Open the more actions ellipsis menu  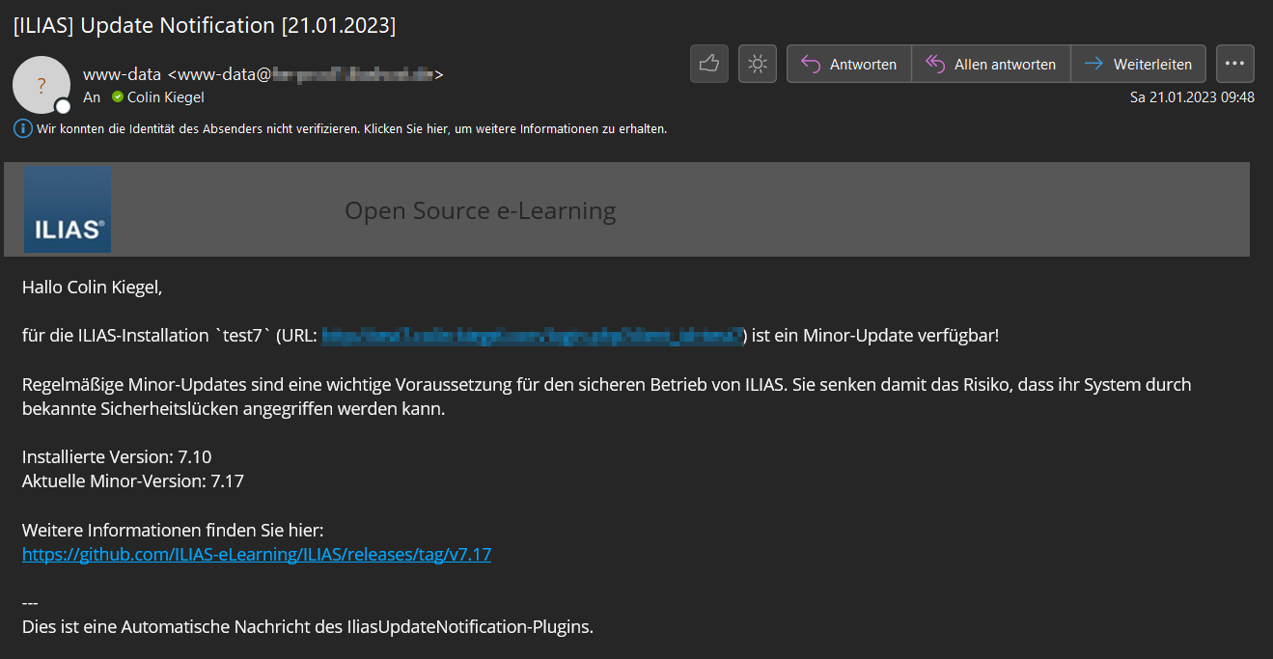point(1234,64)
